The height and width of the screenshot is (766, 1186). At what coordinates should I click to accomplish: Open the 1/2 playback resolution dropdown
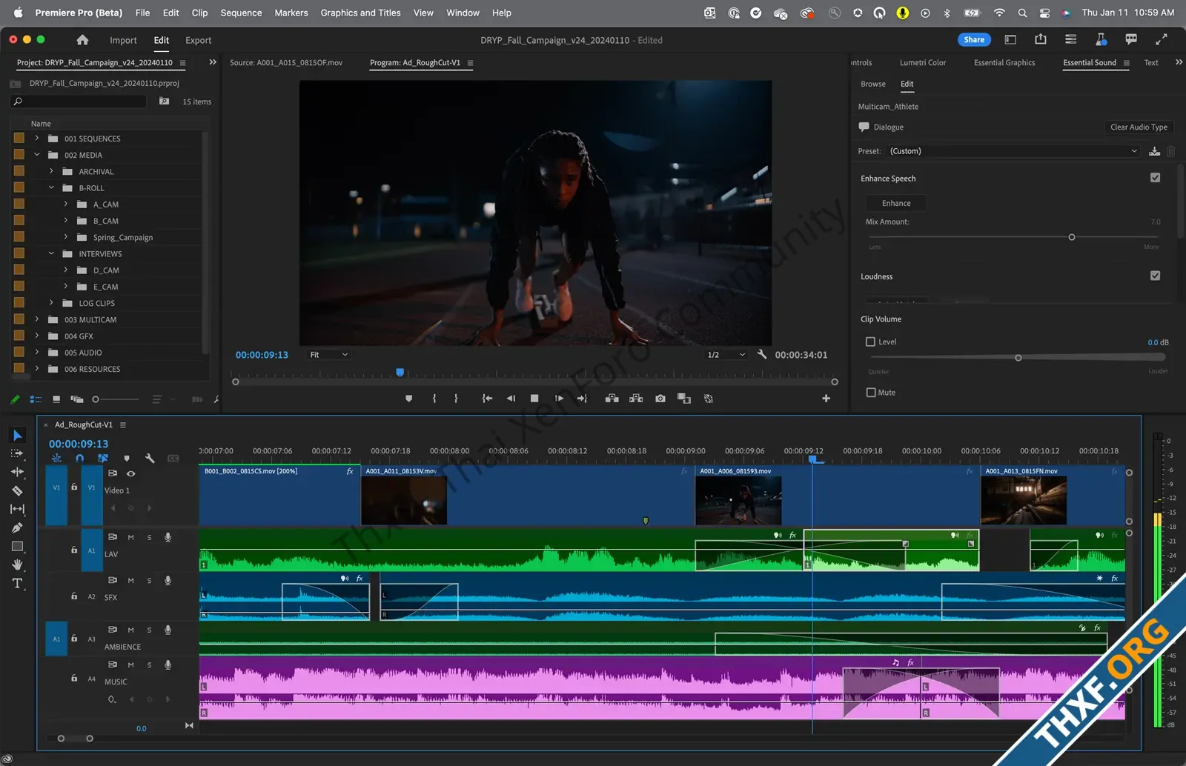click(x=726, y=355)
